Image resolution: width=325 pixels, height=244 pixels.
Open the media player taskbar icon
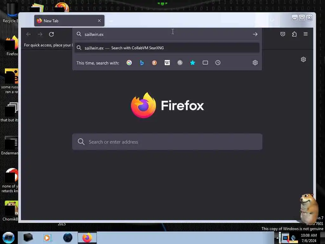pyautogui.click(x=47, y=238)
